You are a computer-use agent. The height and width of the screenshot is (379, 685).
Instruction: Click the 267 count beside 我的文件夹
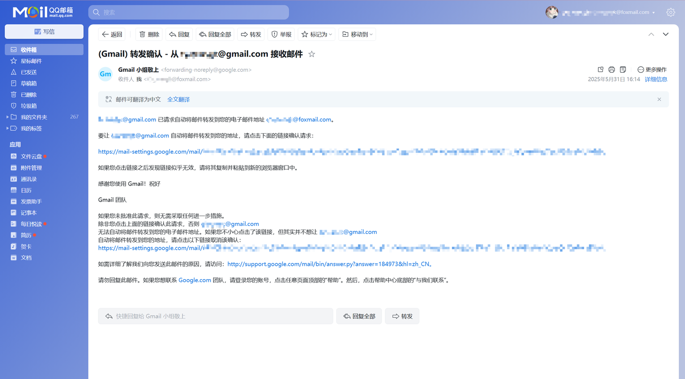pos(74,117)
